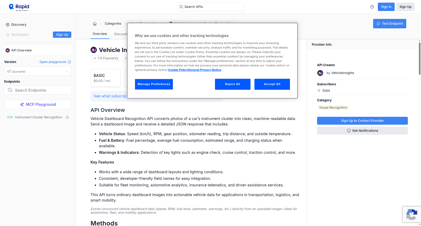Click the Visual Recognition category tag
Screen dimensions: 421x226
333,108
